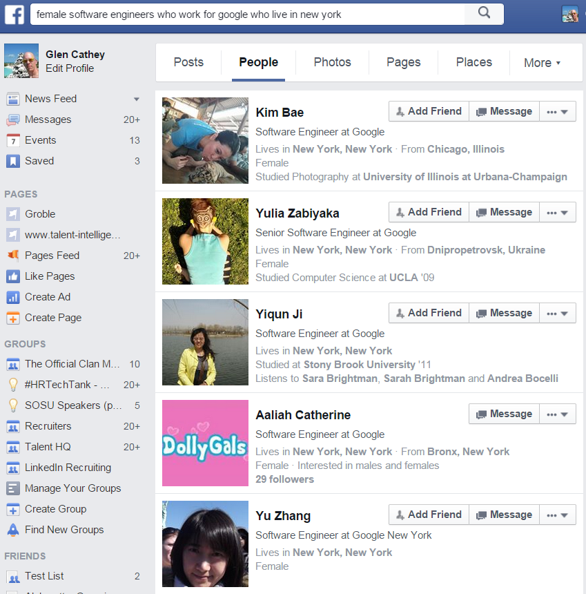Open the Messages icon in sidebar
586x594 pixels.
tap(13, 119)
